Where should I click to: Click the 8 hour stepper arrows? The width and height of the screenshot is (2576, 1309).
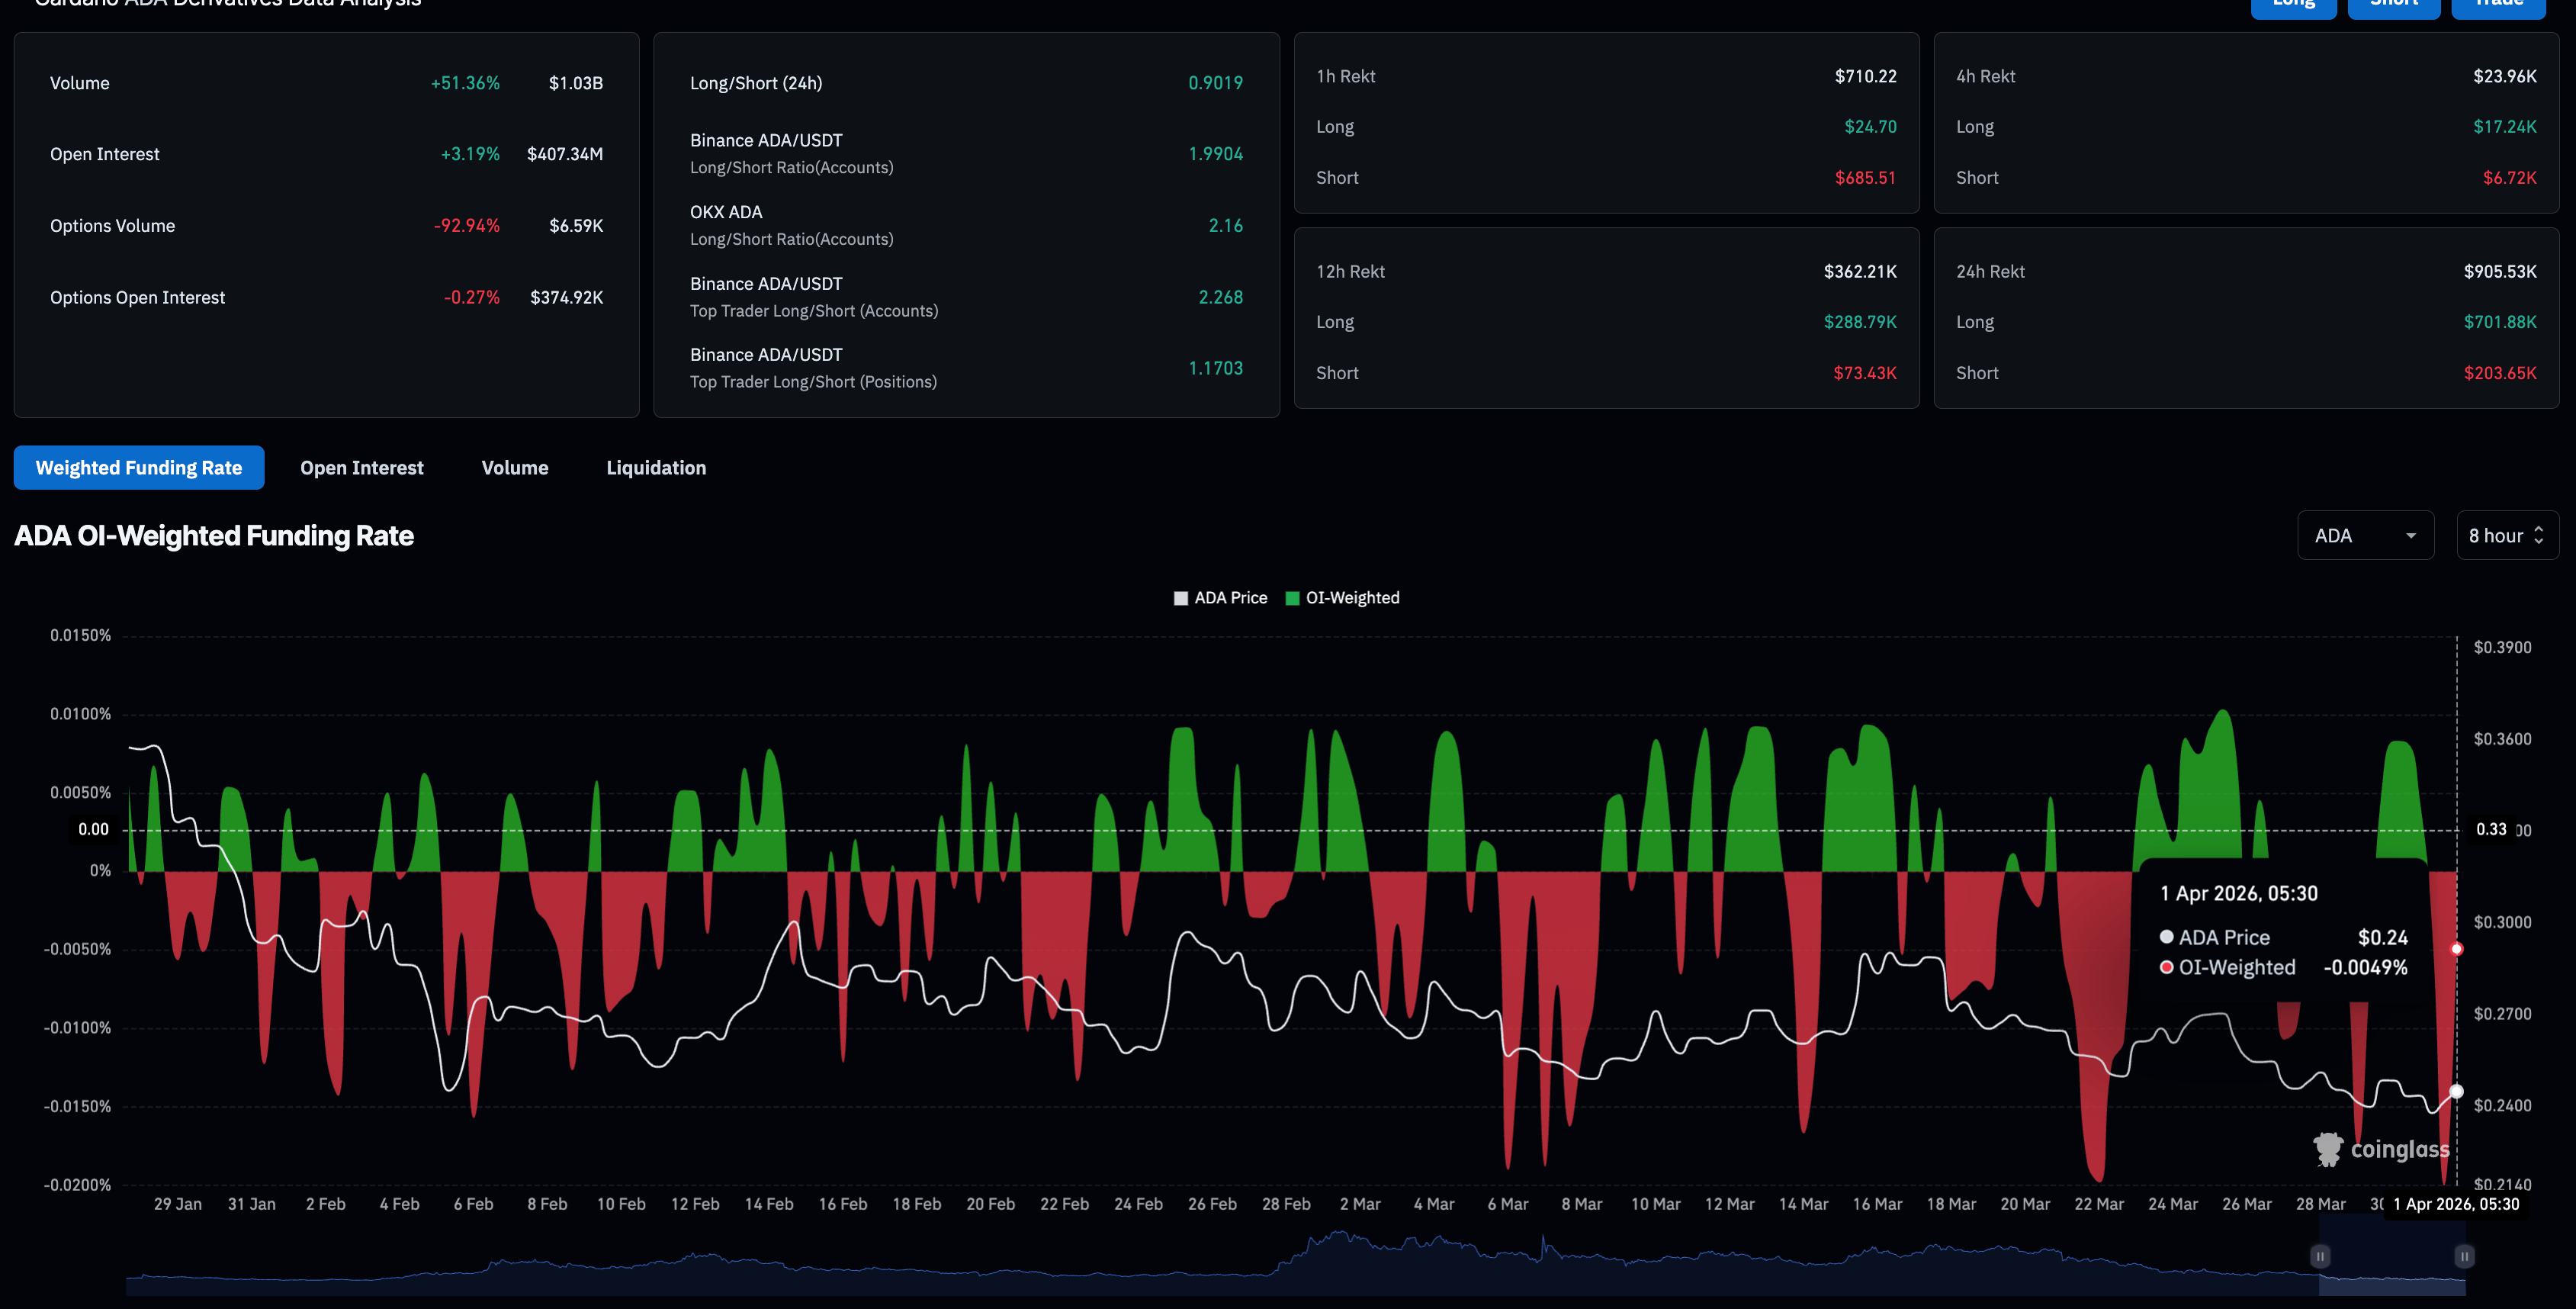tap(2538, 536)
